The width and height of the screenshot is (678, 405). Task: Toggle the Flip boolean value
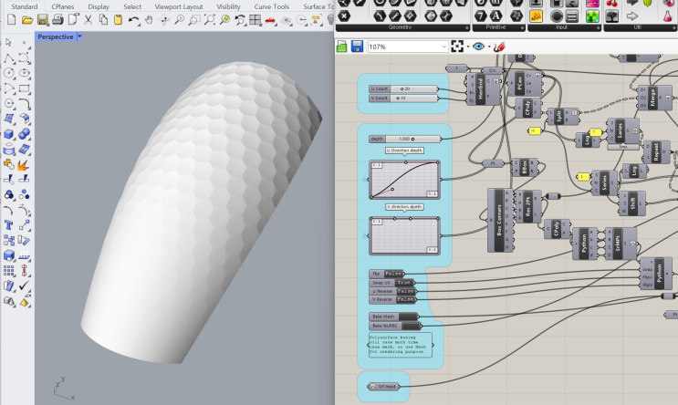(393, 274)
